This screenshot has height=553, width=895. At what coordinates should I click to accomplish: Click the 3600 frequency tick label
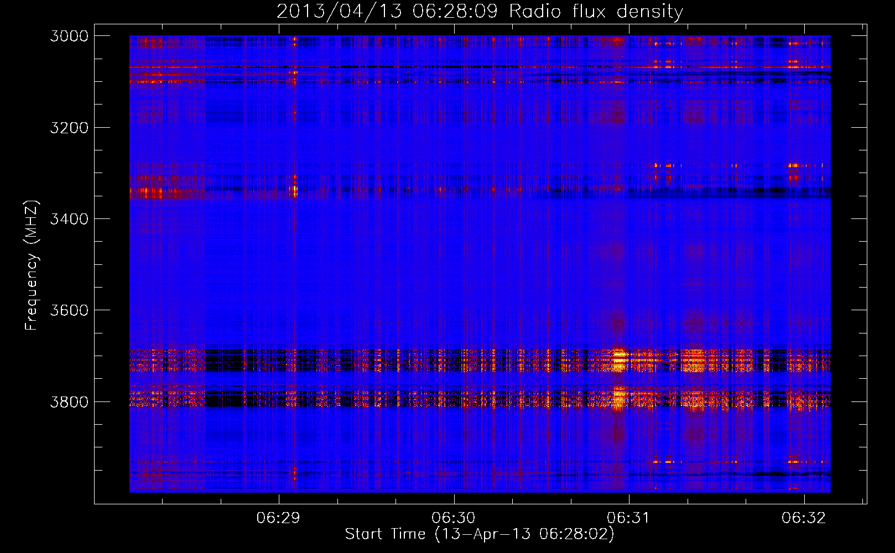[69, 310]
